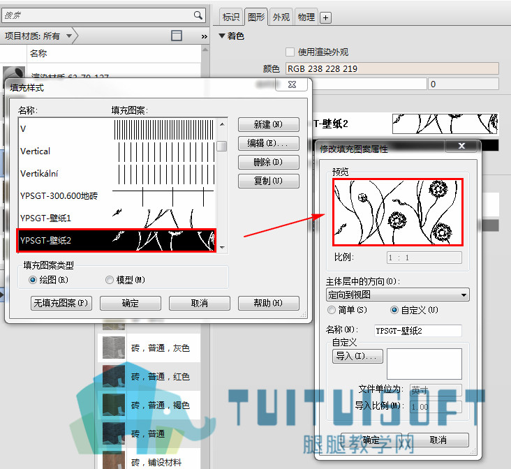Click 取消 in 修改填充图案属性 dialog
The height and width of the screenshot is (469, 511).
coord(438,440)
